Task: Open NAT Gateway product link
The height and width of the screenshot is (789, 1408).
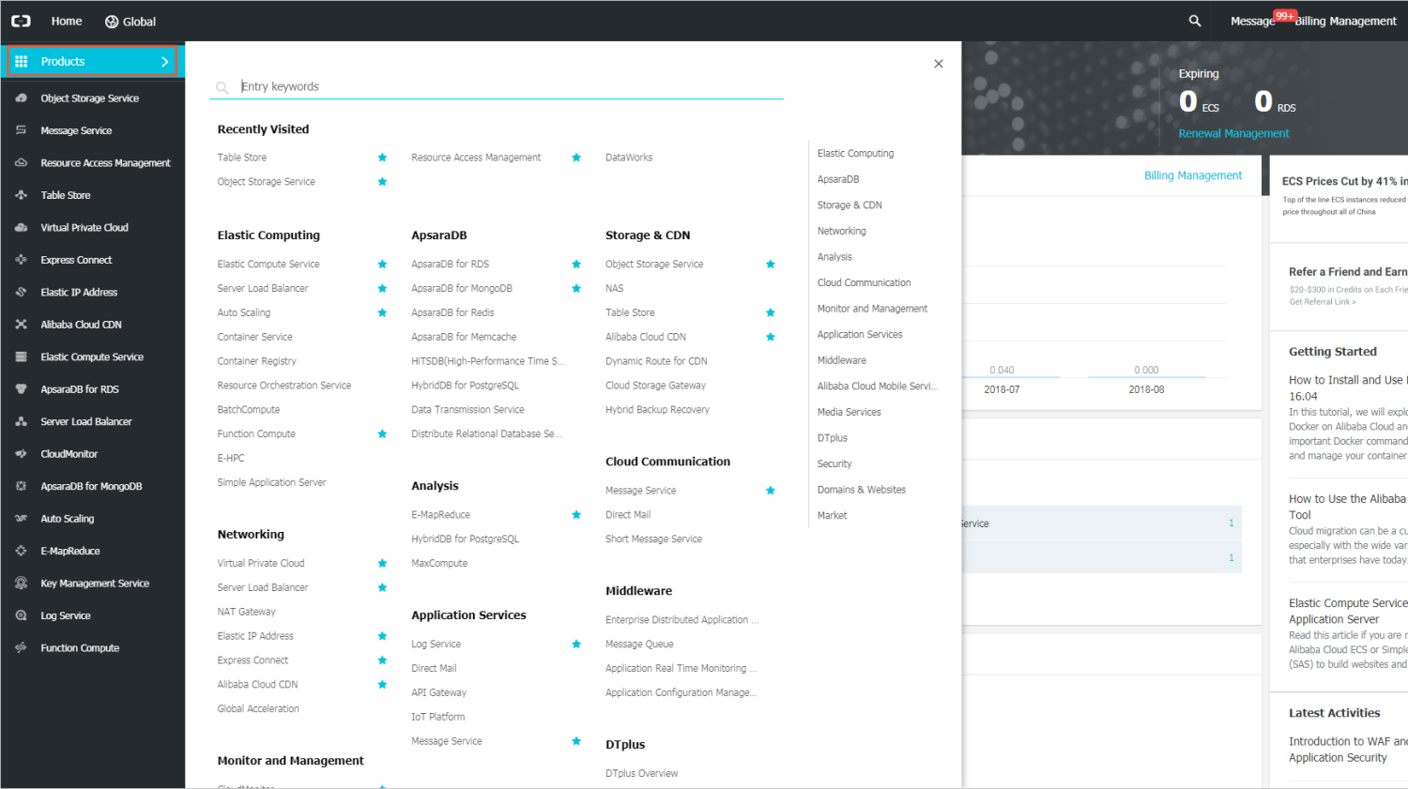Action: [x=246, y=612]
